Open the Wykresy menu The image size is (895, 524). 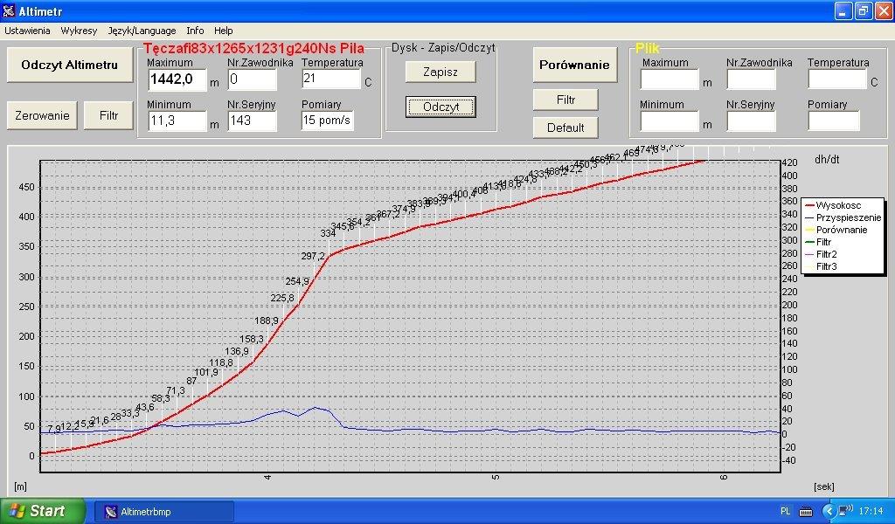79,31
